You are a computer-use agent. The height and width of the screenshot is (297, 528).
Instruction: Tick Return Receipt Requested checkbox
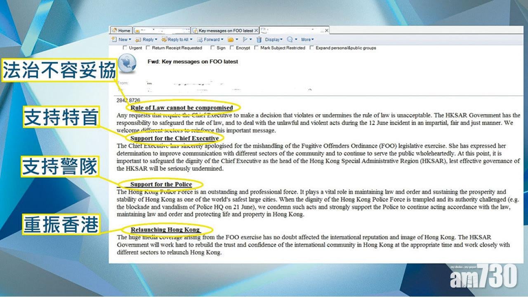coord(148,48)
